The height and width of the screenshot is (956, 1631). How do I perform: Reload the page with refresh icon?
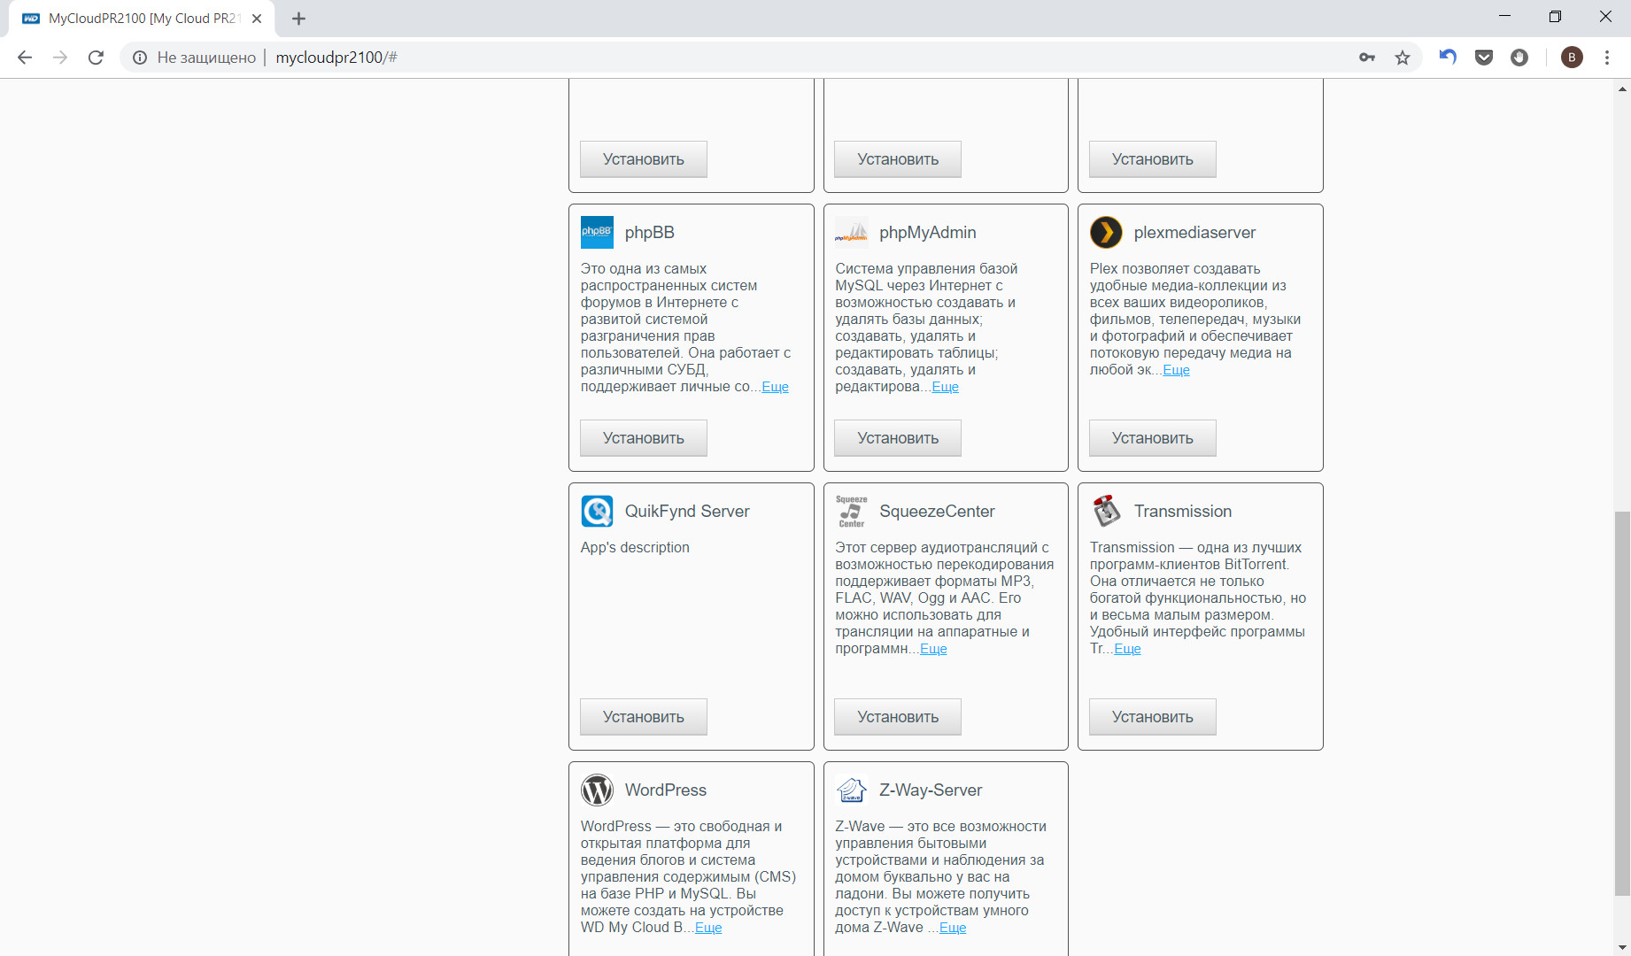96,58
